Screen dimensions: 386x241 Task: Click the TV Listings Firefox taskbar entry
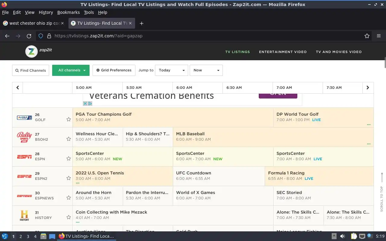pyautogui.click(x=87, y=236)
